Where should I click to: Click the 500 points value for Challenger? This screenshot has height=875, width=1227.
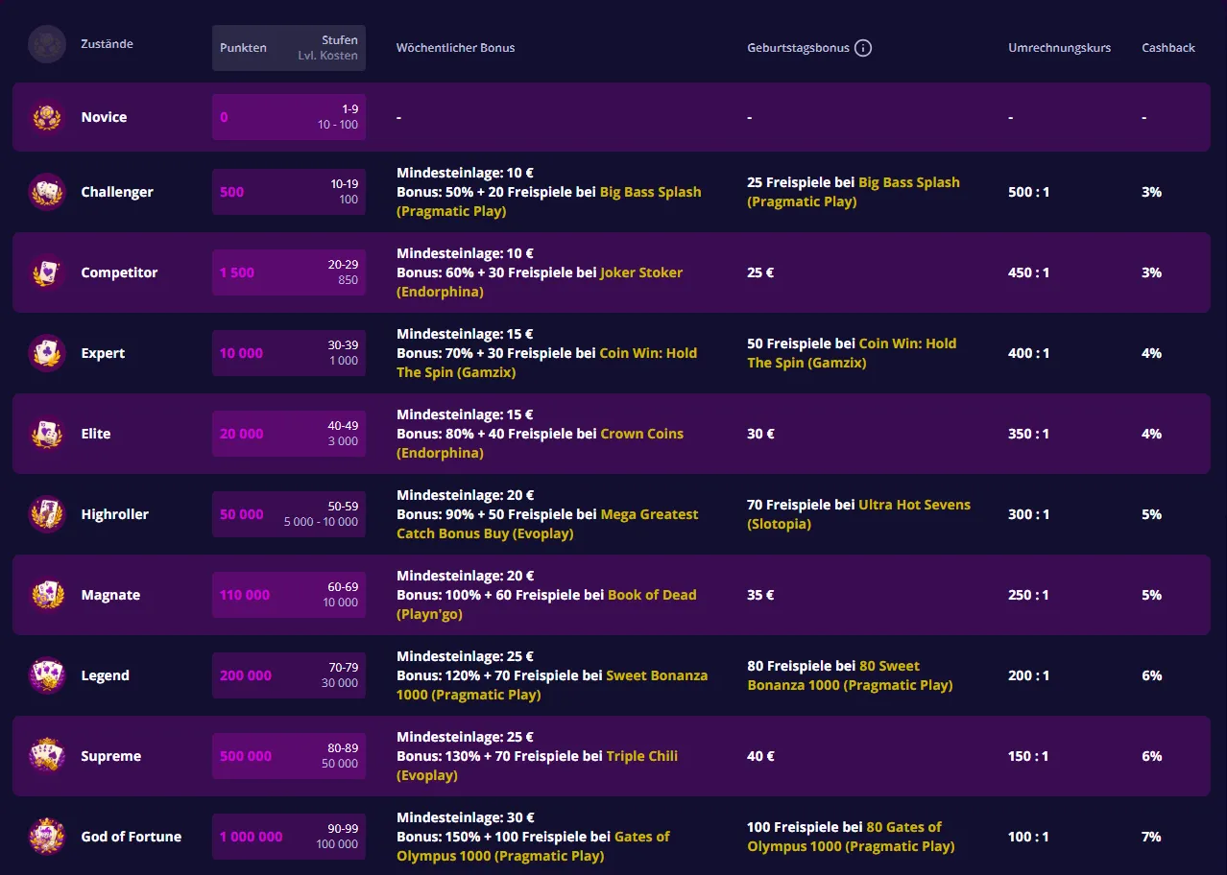coord(232,192)
